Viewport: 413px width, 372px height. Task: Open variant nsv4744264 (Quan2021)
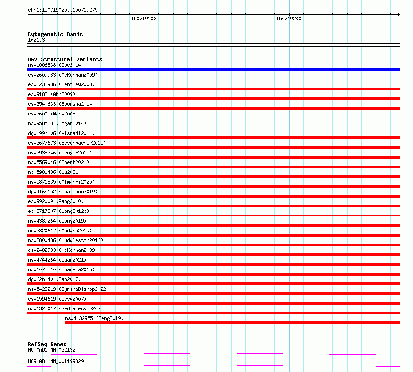point(57,260)
